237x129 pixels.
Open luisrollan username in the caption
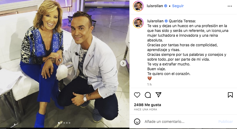tap(155, 21)
